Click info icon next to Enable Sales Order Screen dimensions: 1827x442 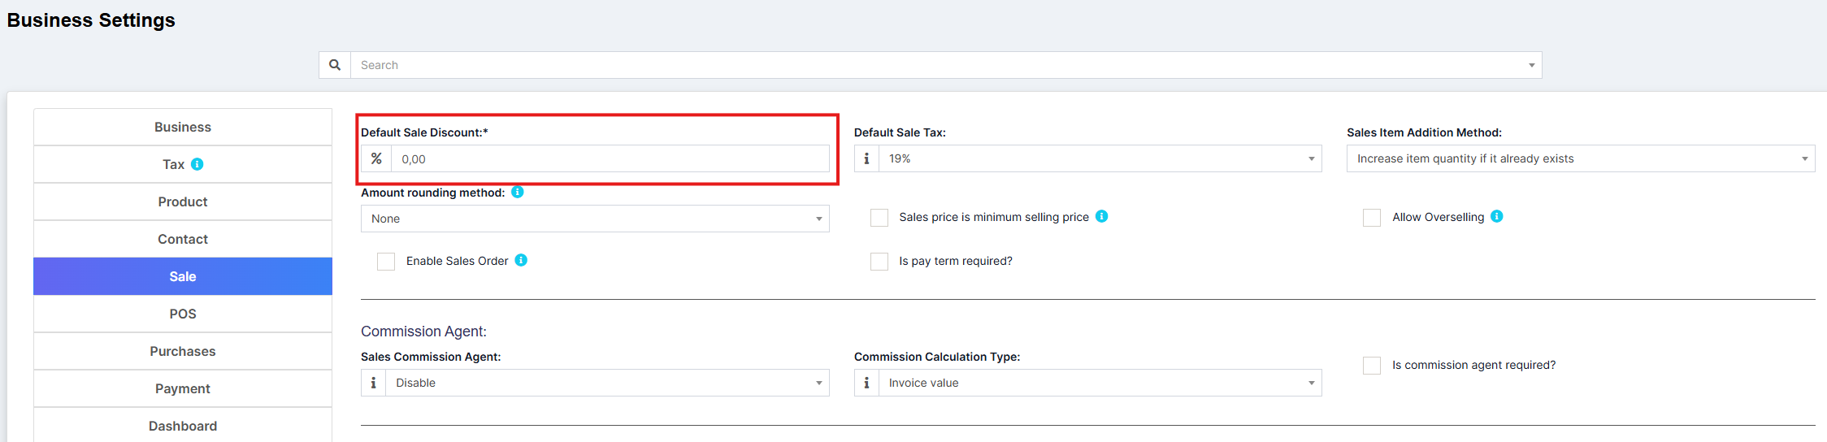[x=521, y=260]
